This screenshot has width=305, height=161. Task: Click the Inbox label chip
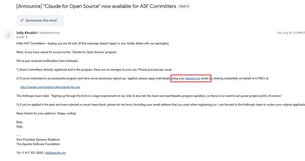[182, 6]
